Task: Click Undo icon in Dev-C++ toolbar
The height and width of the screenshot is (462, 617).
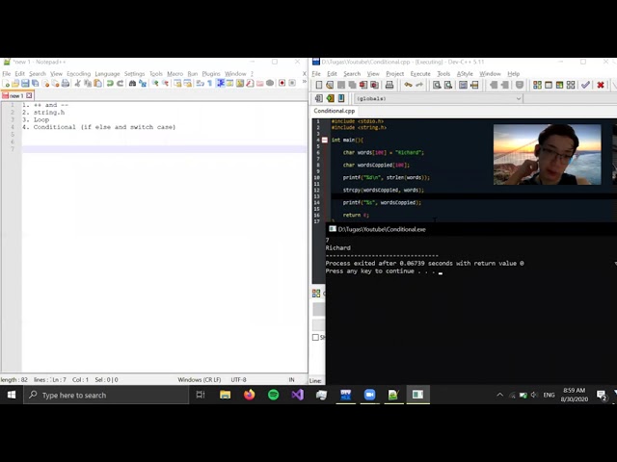Action: [x=408, y=85]
